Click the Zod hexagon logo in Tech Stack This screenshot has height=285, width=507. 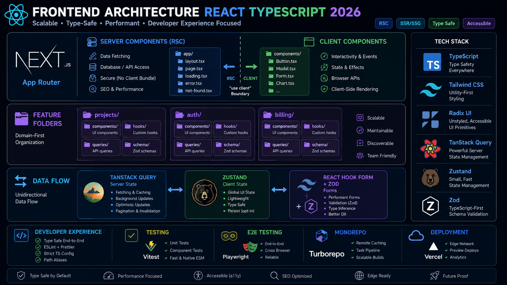pyautogui.click(x=431, y=206)
